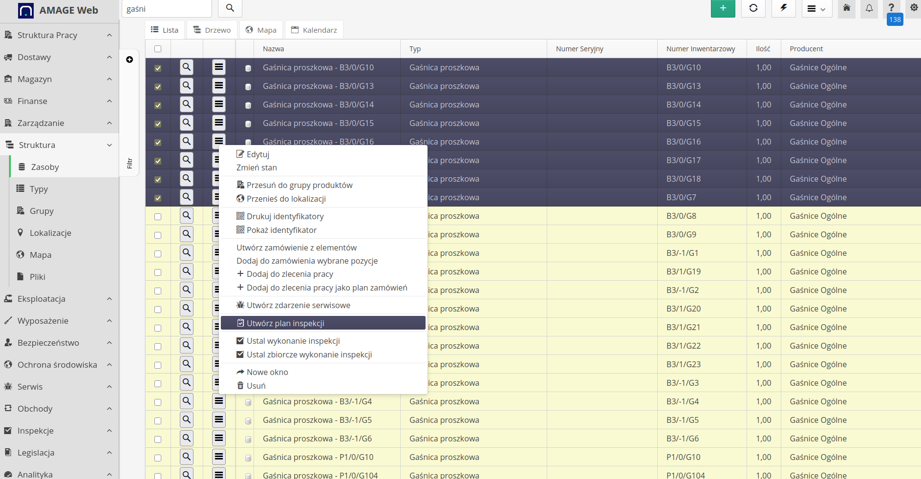Open row menu for B3/-1/G6
This screenshot has width=921, height=479.
point(219,438)
